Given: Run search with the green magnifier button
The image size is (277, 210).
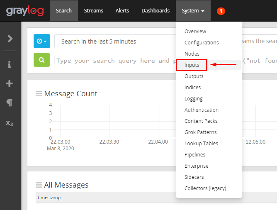Looking at the screenshot, I should coord(41,60).
